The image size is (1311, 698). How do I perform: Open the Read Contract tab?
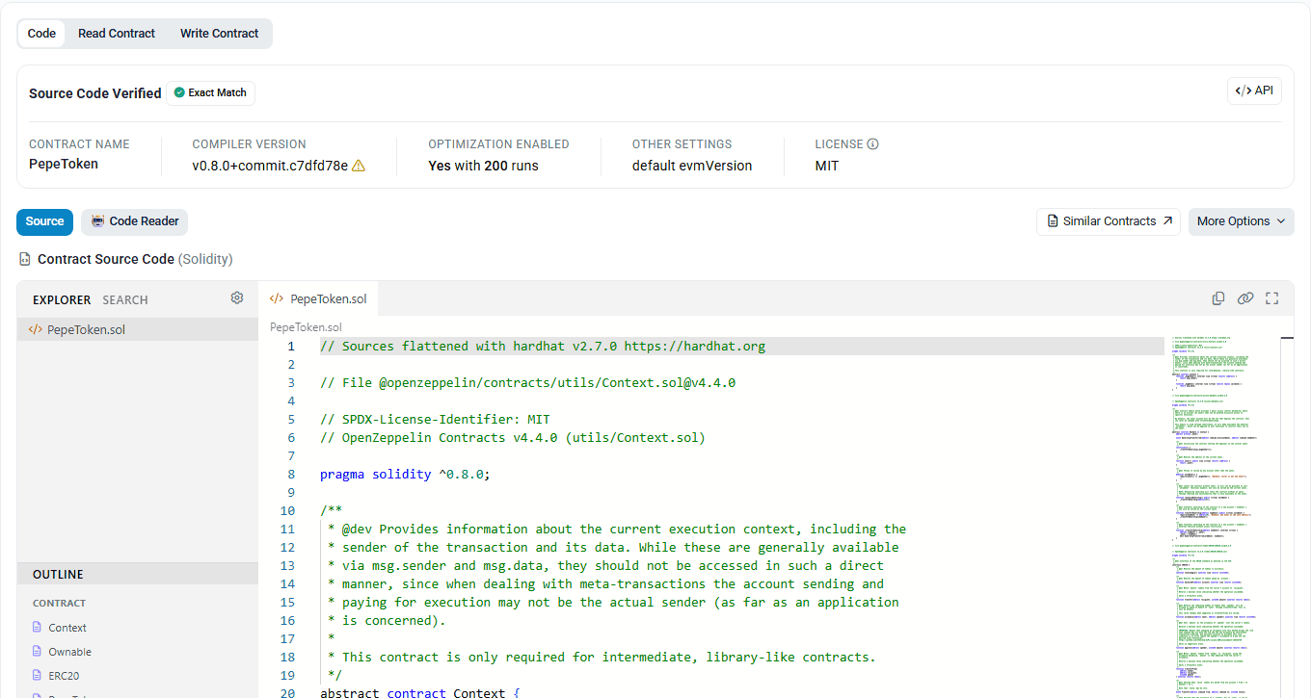[117, 33]
